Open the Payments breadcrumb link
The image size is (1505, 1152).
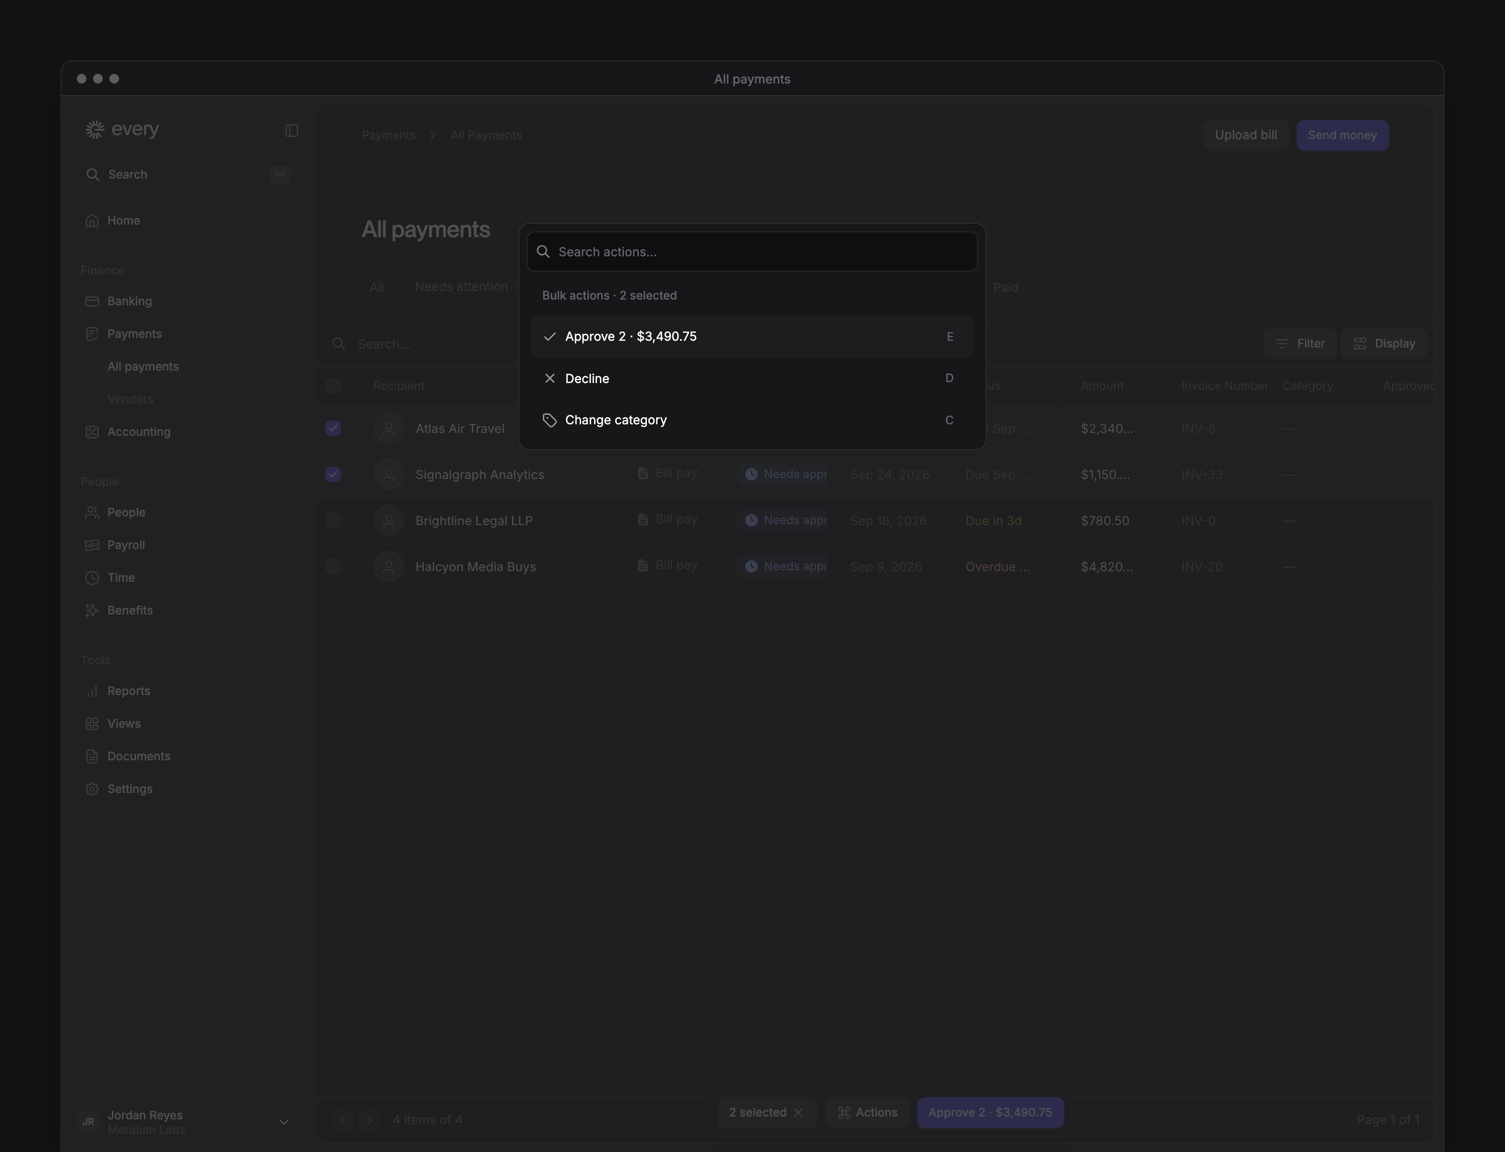[x=389, y=135]
